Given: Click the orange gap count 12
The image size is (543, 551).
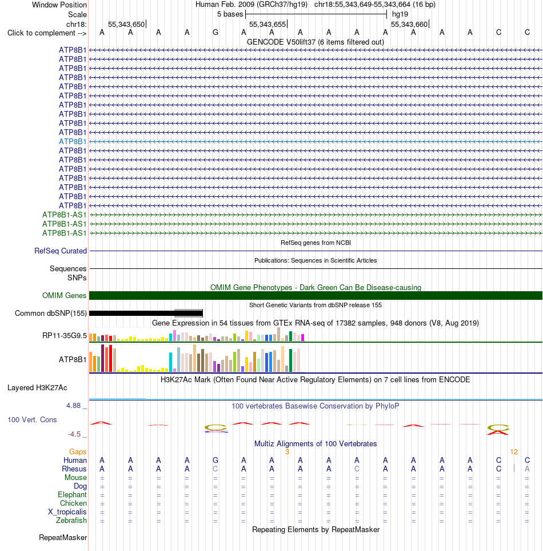Looking at the screenshot, I should [514, 452].
